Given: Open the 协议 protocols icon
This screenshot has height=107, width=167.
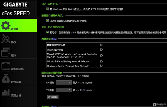Looking at the screenshot, I should click(6, 39).
